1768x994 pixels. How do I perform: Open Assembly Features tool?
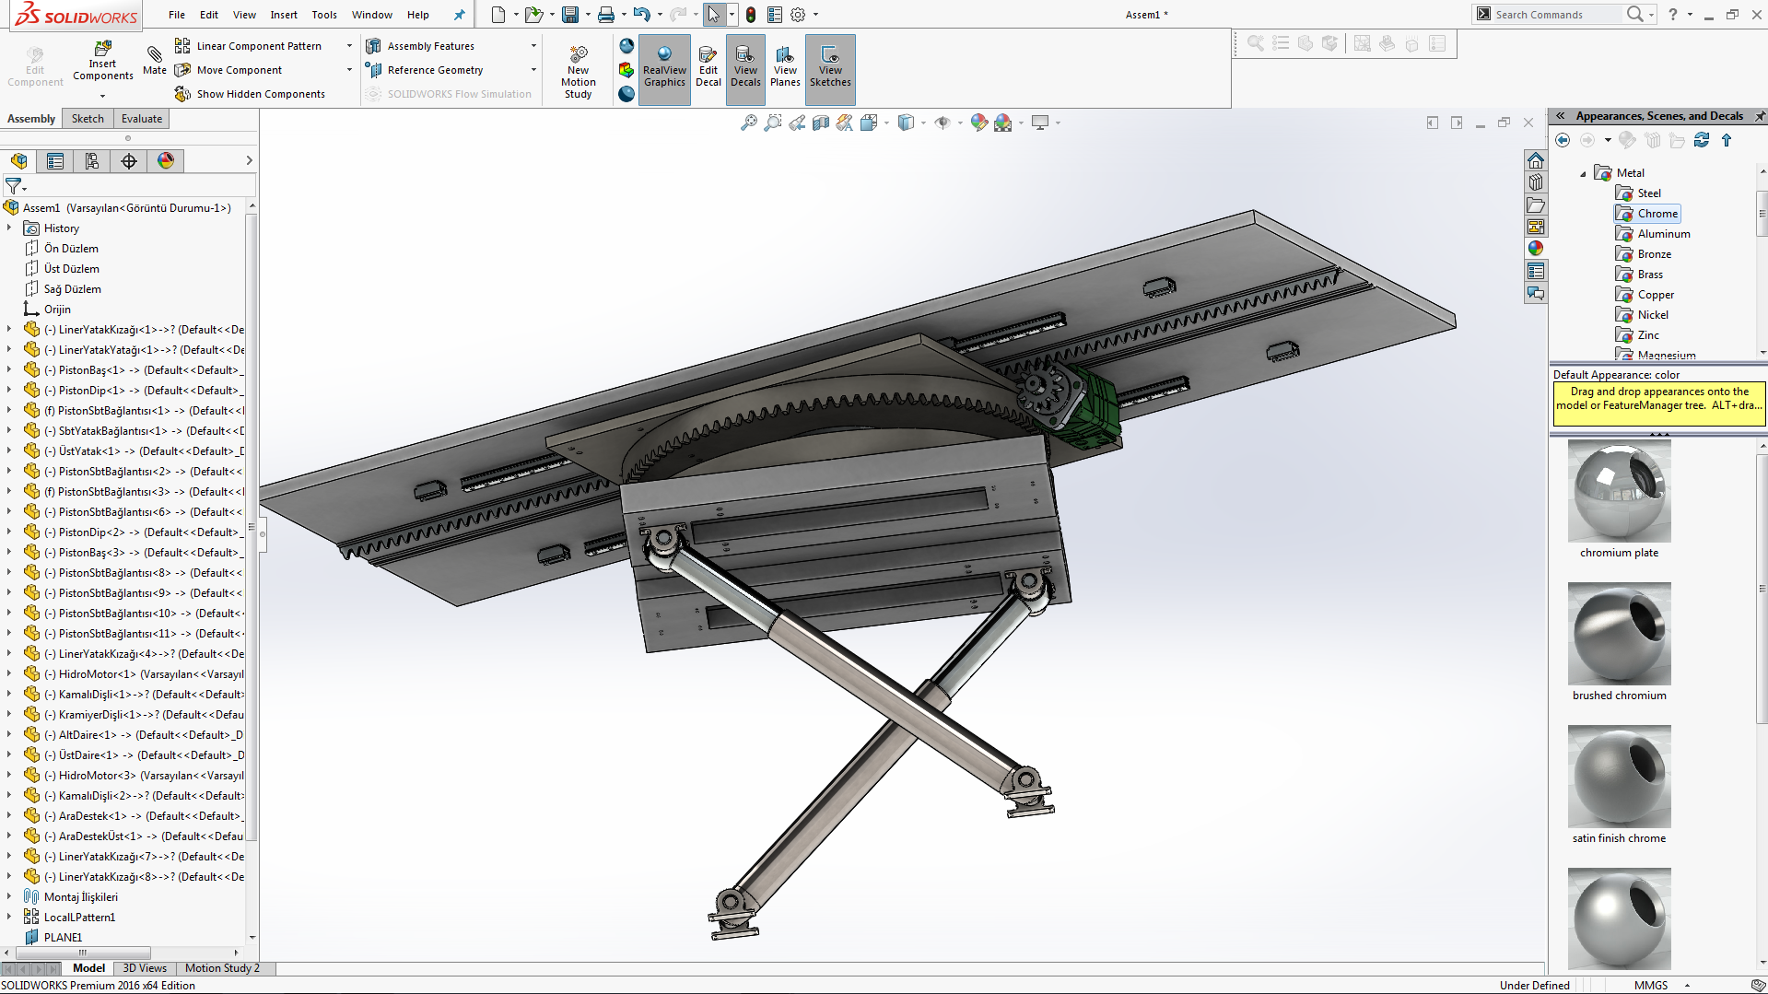(429, 46)
